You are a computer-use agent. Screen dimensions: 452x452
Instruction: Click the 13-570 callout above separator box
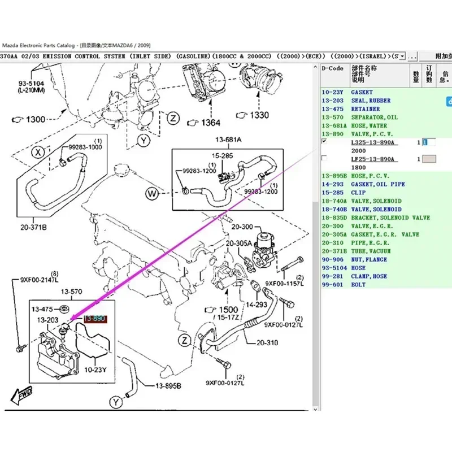pos(72,292)
